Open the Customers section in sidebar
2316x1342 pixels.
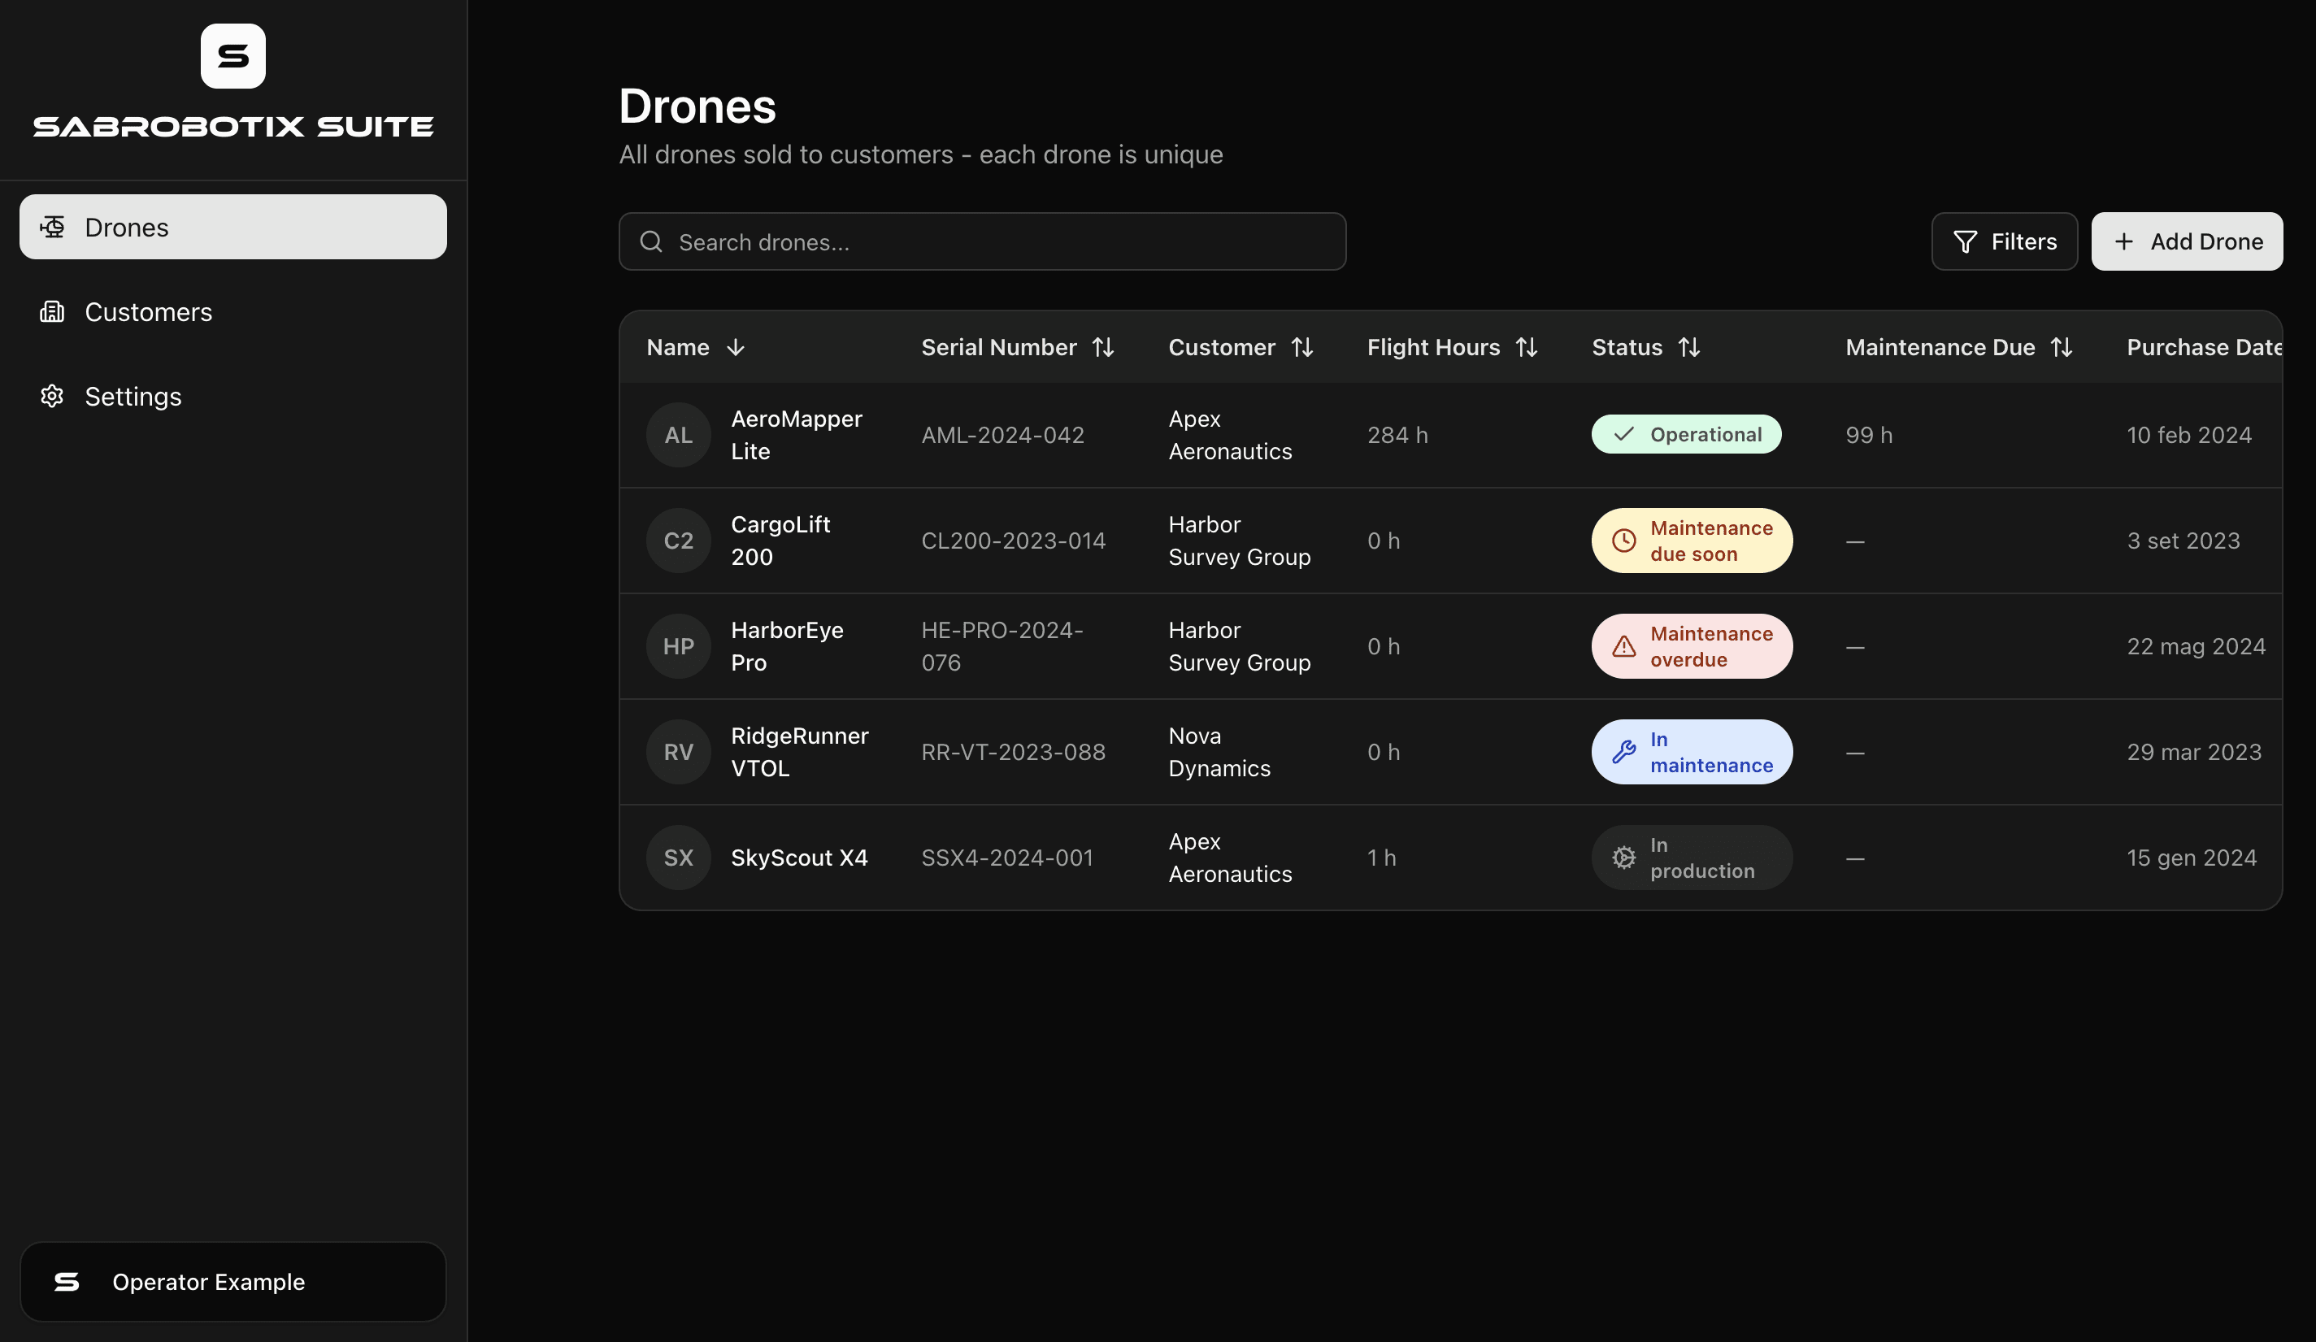(x=148, y=312)
